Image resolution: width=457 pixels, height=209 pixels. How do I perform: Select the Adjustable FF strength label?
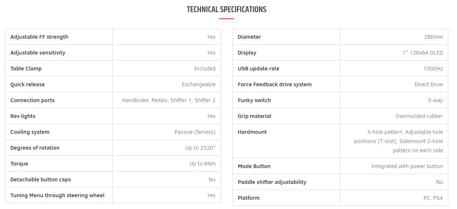[x=39, y=37]
